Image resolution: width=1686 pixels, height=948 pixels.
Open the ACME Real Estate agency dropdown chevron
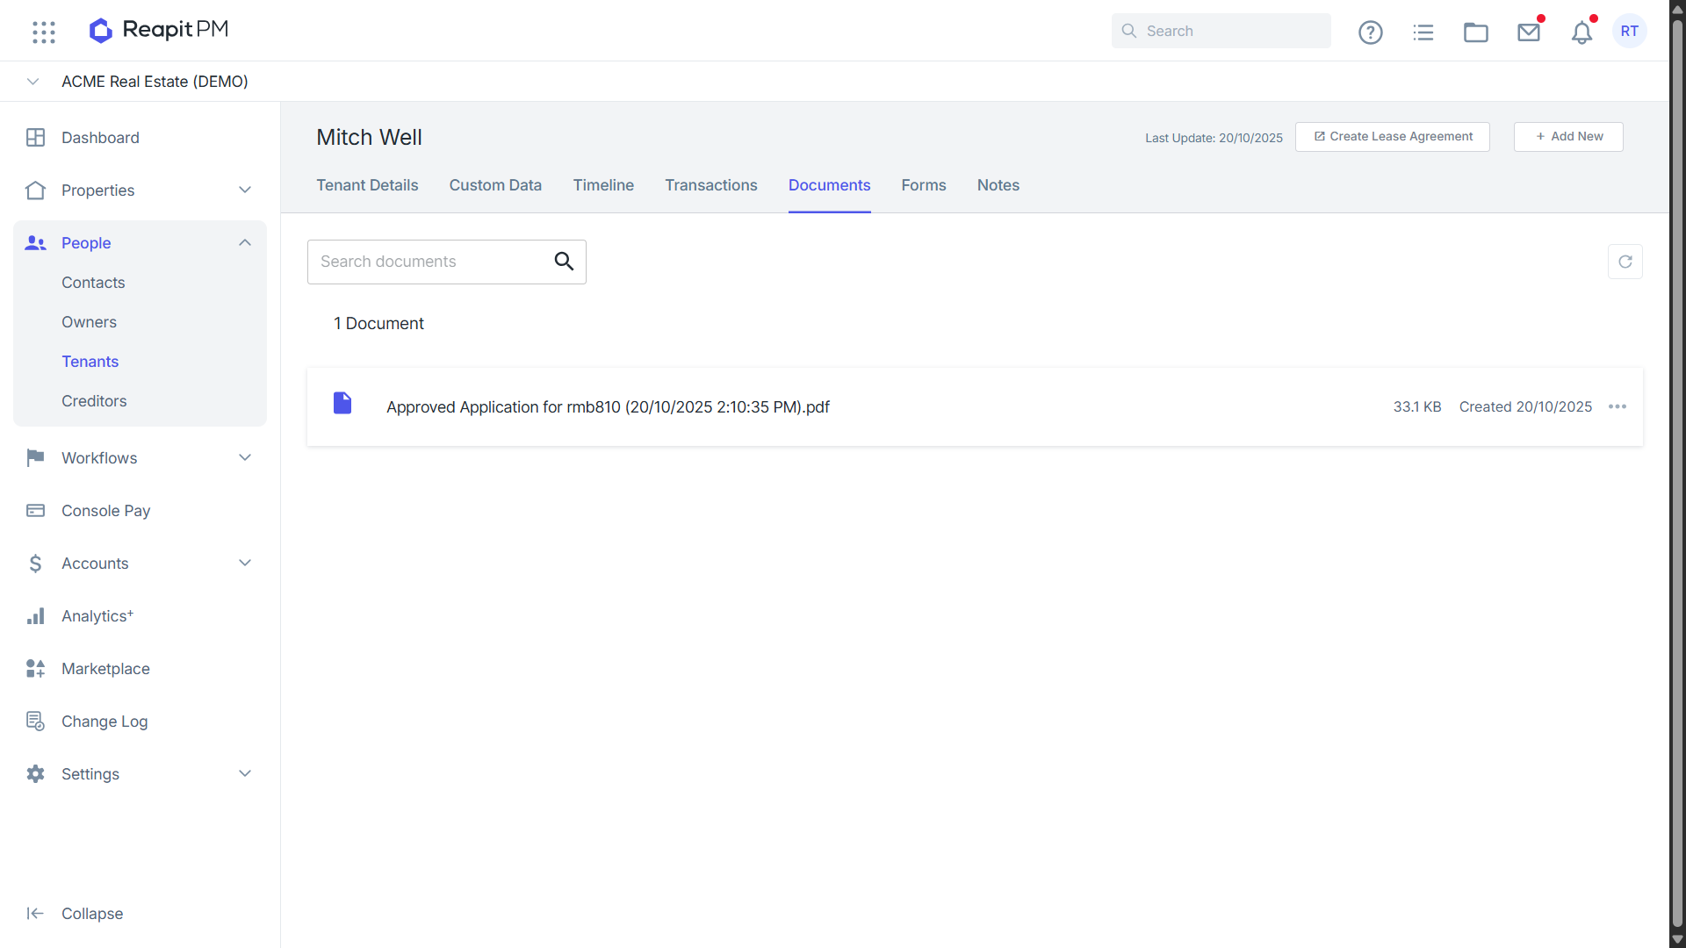click(33, 82)
